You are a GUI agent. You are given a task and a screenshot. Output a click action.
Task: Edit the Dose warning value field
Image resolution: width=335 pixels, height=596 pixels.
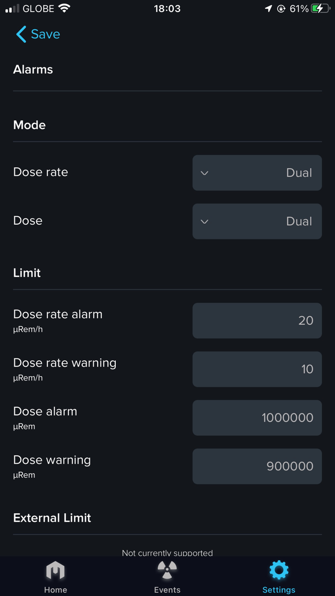[257, 466]
